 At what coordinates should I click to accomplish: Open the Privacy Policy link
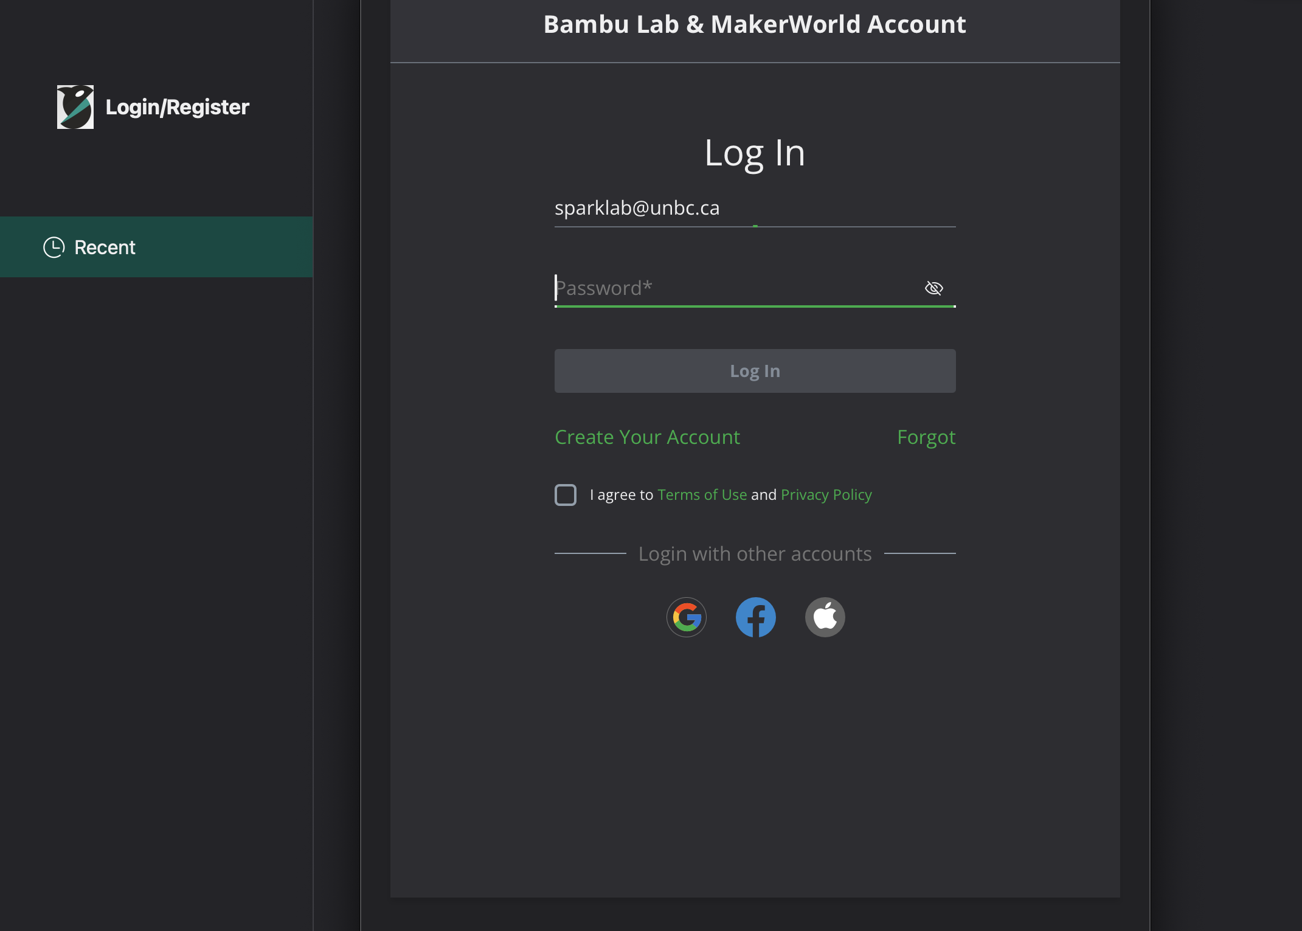(x=826, y=495)
